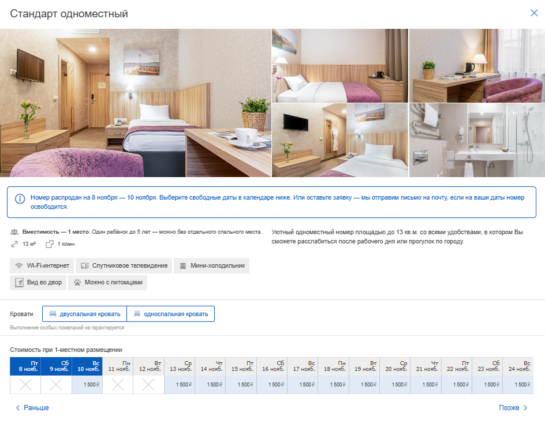Viewport: 545px width, 424px height.
Task: Select the Пн 18 нояб. date header
Action: (334, 366)
